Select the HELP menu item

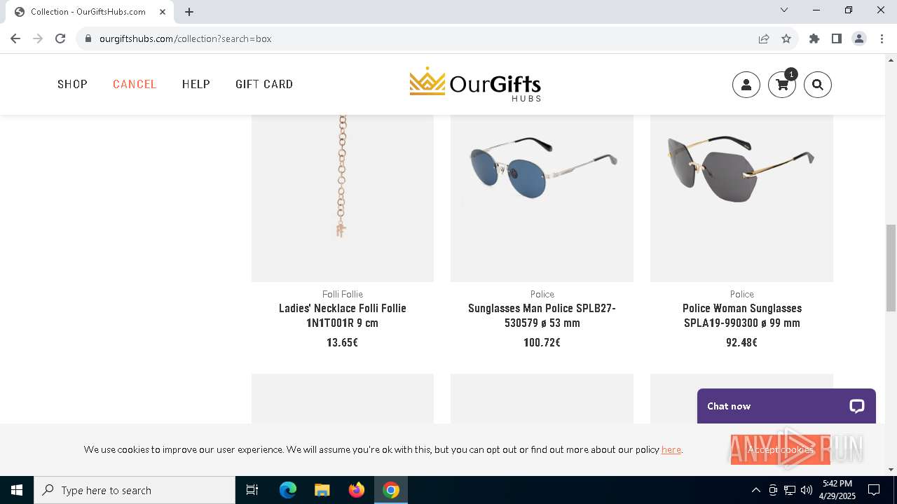196,84
